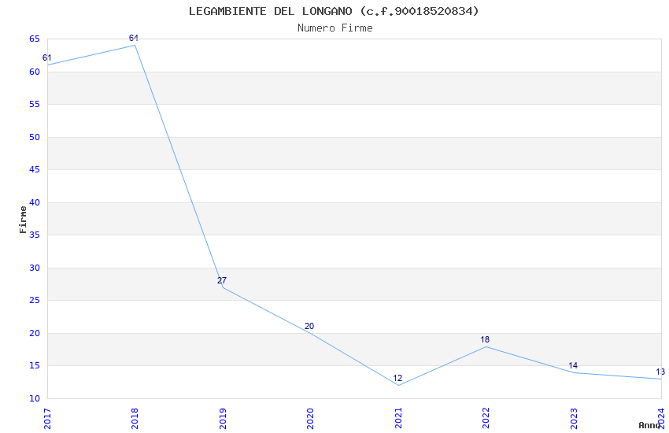Click the y-axis tick value 20
The image size is (669, 433).
click(x=35, y=333)
